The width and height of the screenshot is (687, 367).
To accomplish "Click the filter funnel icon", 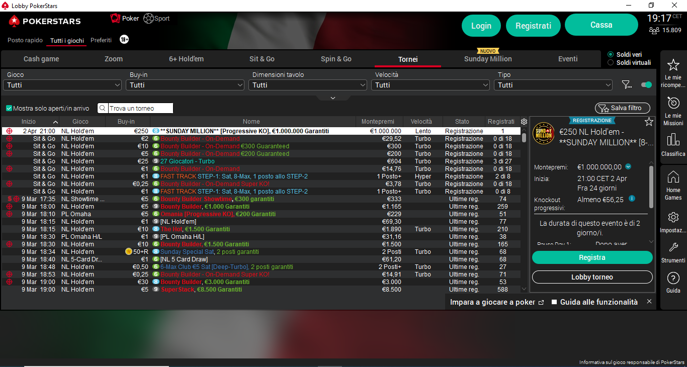I will click(x=626, y=85).
